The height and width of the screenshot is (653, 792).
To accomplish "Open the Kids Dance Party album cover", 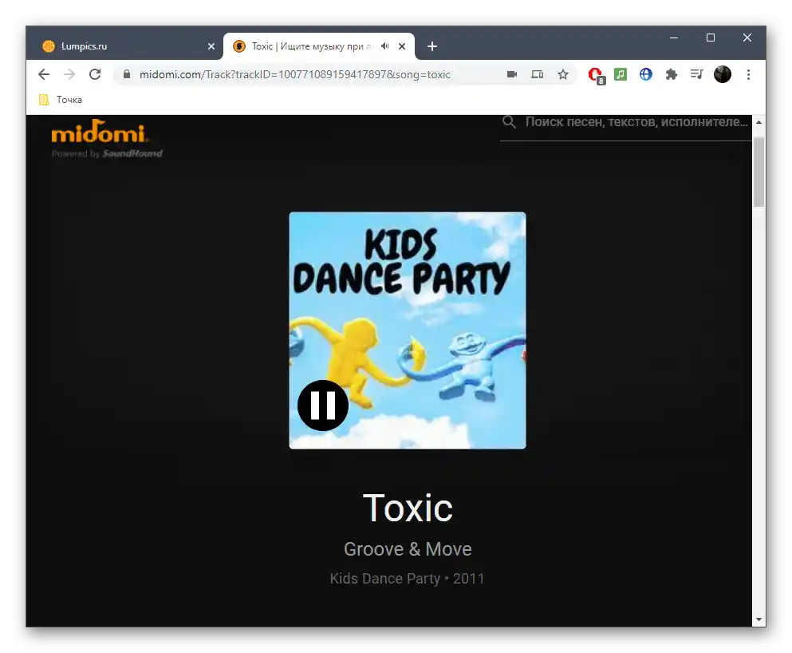I will click(x=407, y=330).
